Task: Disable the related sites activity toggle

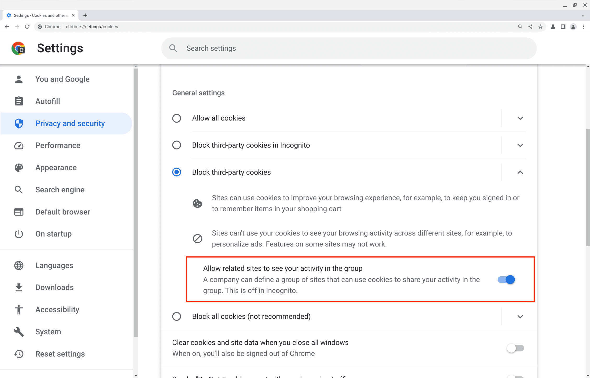Action: point(506,279)
